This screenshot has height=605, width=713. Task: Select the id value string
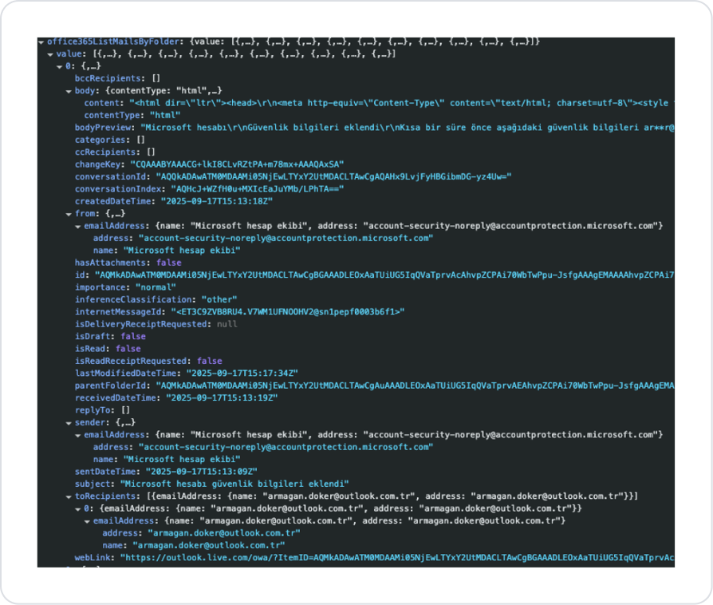point(384,275)
